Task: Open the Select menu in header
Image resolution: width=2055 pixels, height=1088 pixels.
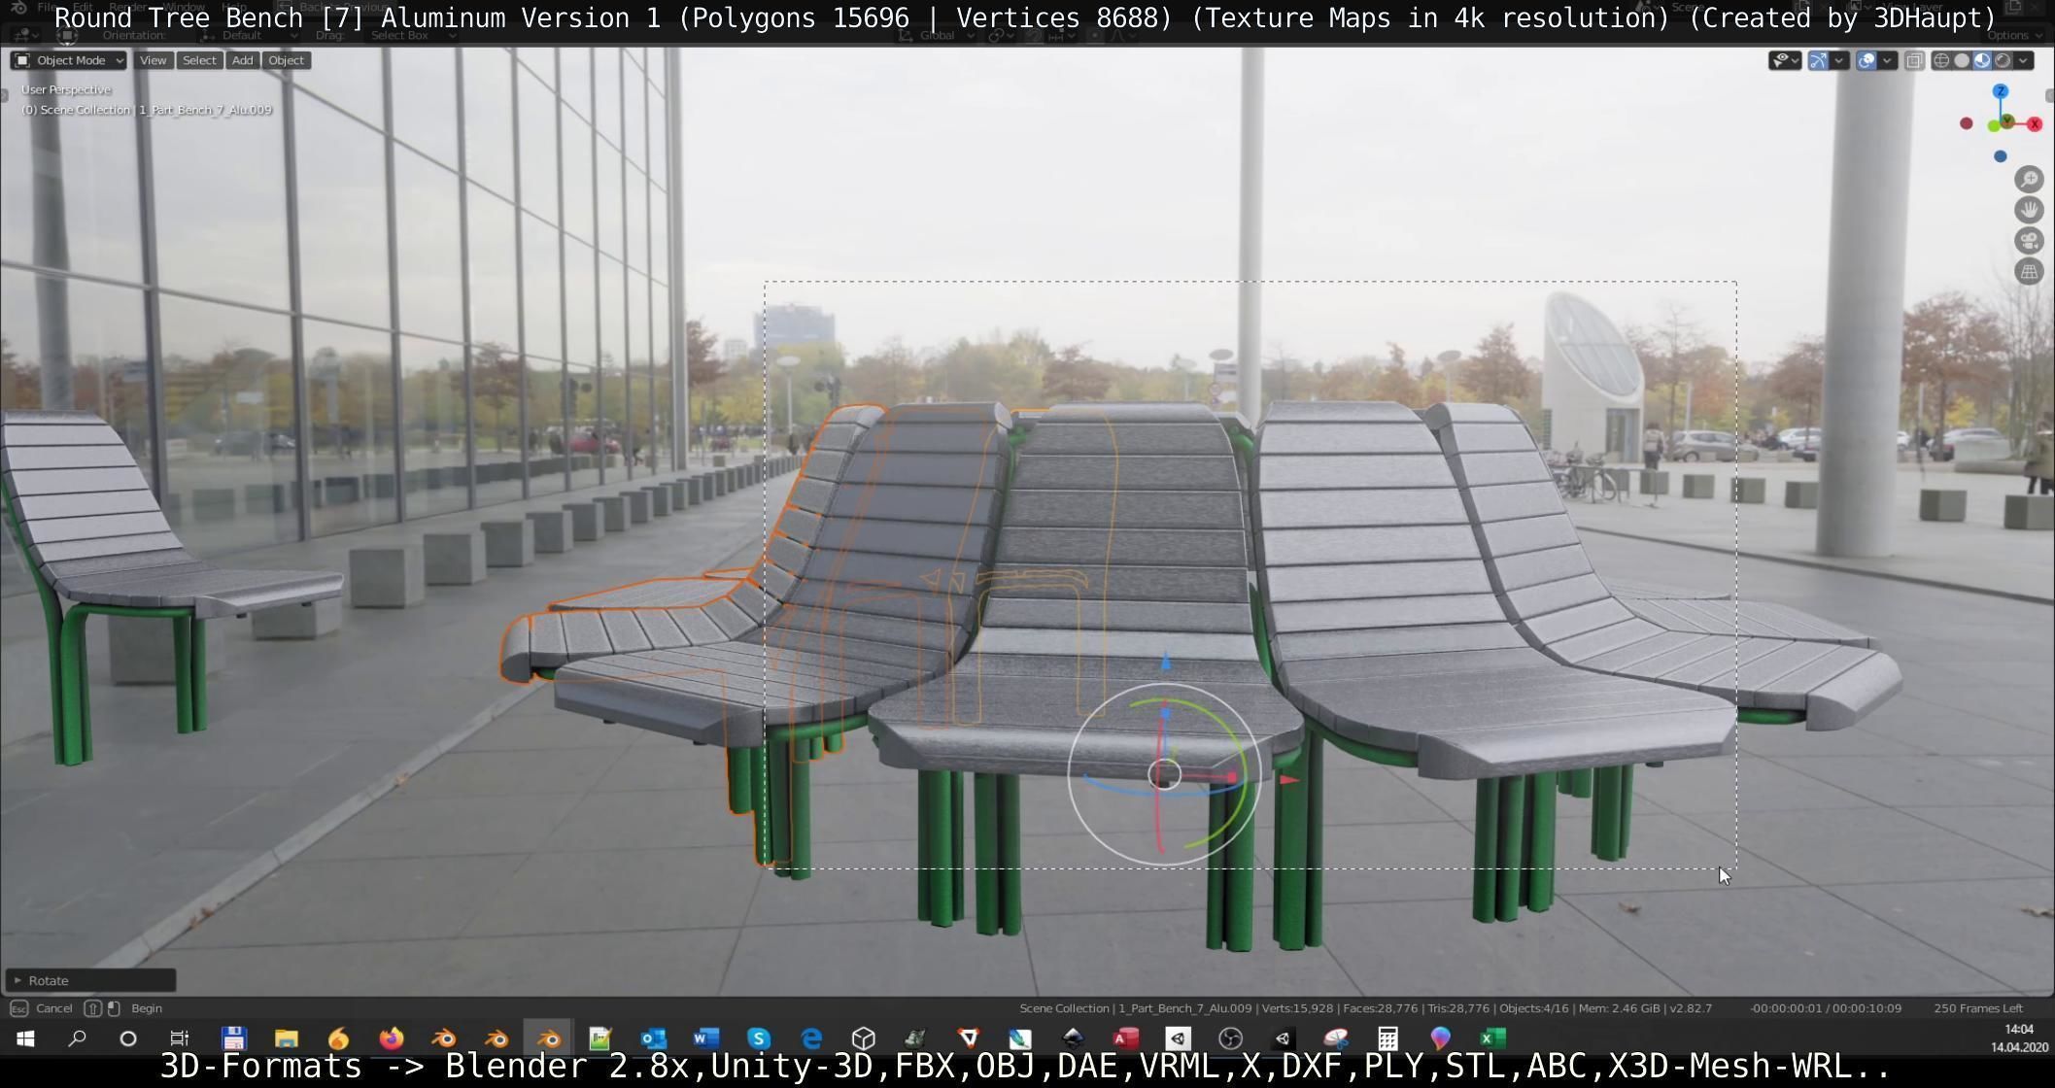Action: tap(199, 60)
